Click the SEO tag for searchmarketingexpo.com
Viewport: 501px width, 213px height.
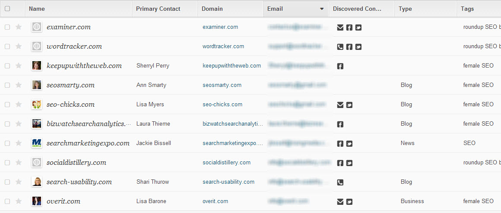pos(469,143)
